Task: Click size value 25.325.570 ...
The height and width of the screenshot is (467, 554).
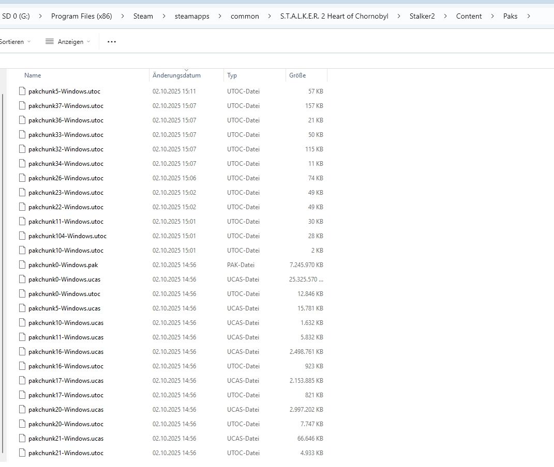Action: pyautogui.click(x=306, y=279)
